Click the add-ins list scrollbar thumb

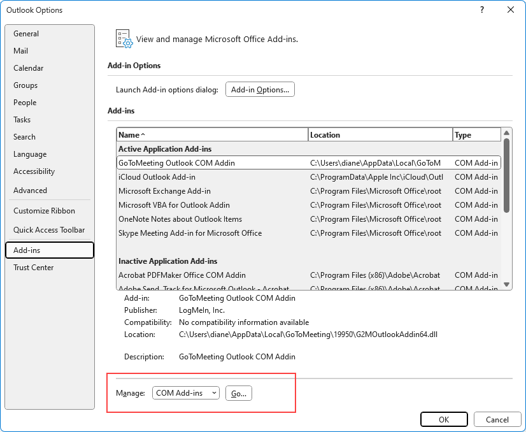[x=506, y=176]
